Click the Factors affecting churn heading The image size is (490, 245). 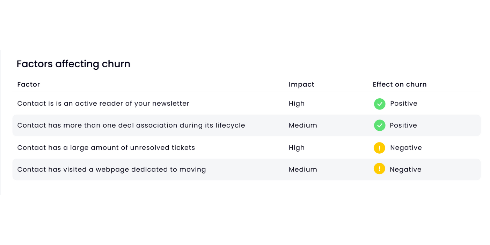pos(73,64)
